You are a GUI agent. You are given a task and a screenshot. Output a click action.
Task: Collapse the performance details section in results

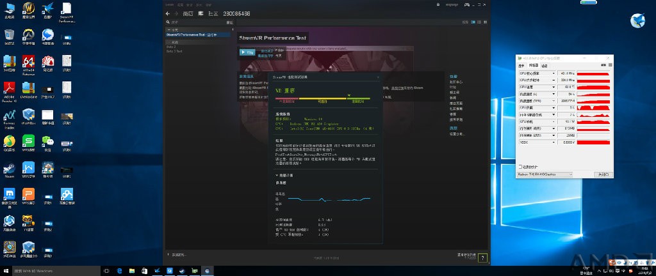284,176
